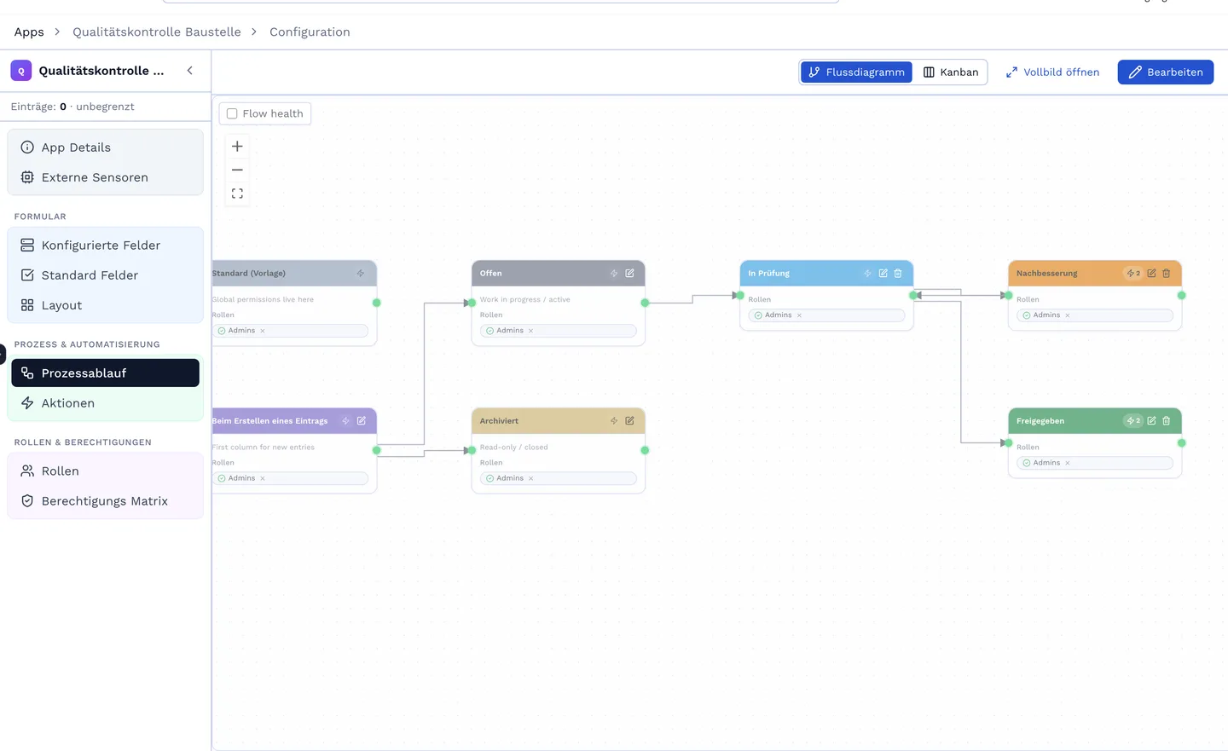
Task: Zoom in the flow diagram
Action: tap(237, 147)
